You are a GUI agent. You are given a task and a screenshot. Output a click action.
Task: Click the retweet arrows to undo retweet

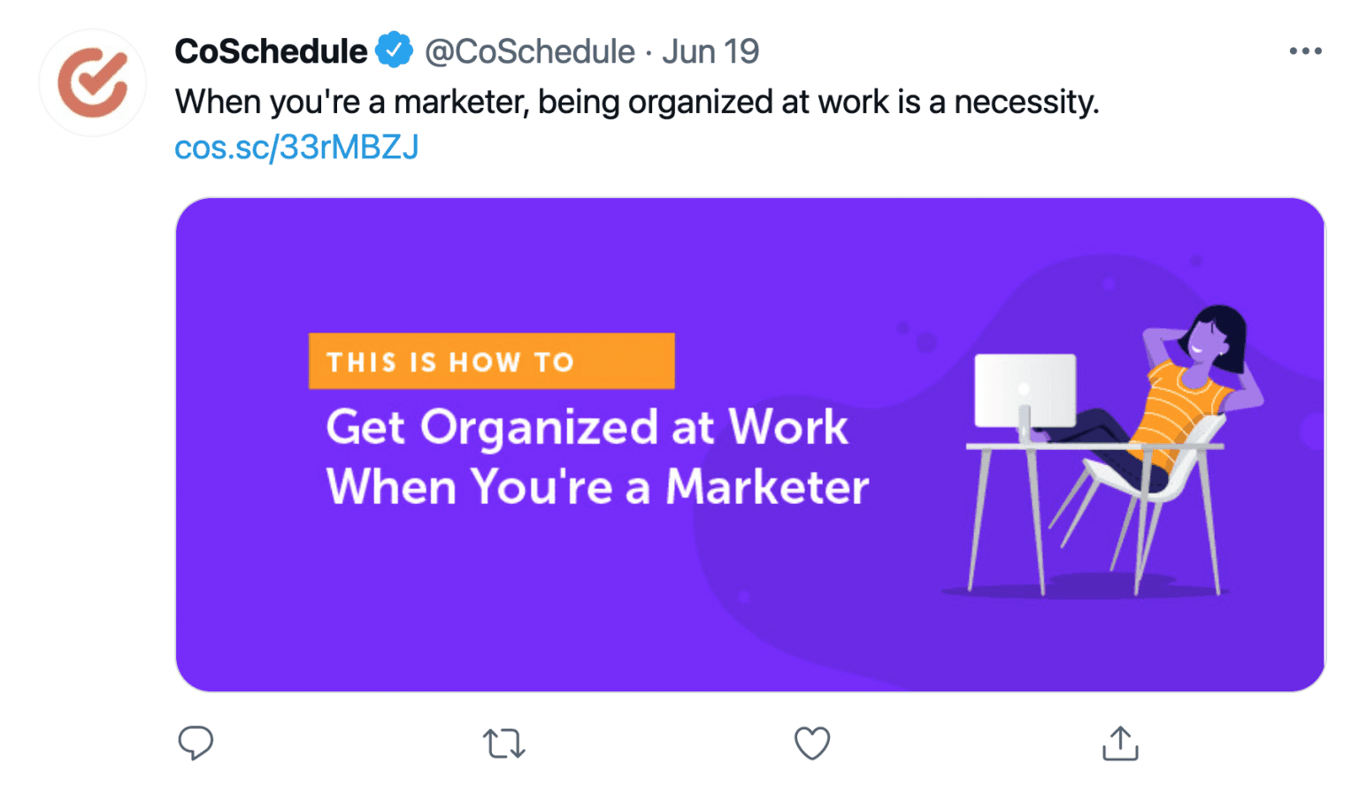coord(504,744)
